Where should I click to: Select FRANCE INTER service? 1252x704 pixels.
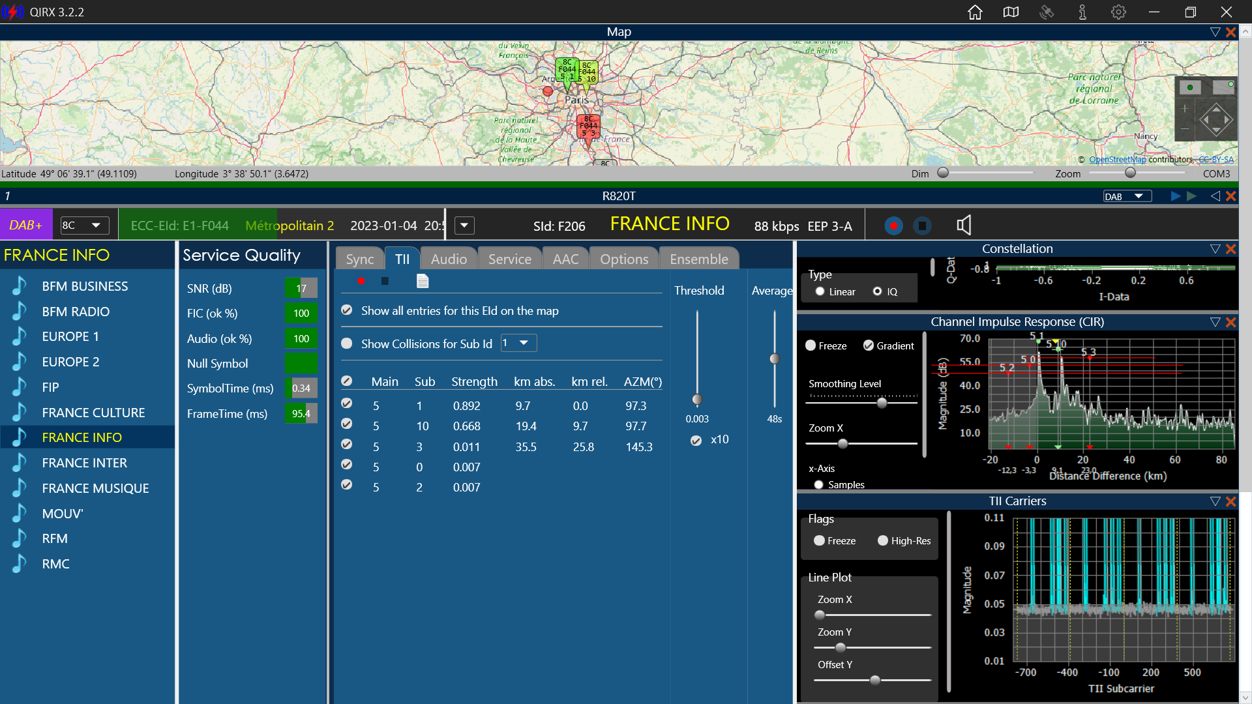pos(87,463)
